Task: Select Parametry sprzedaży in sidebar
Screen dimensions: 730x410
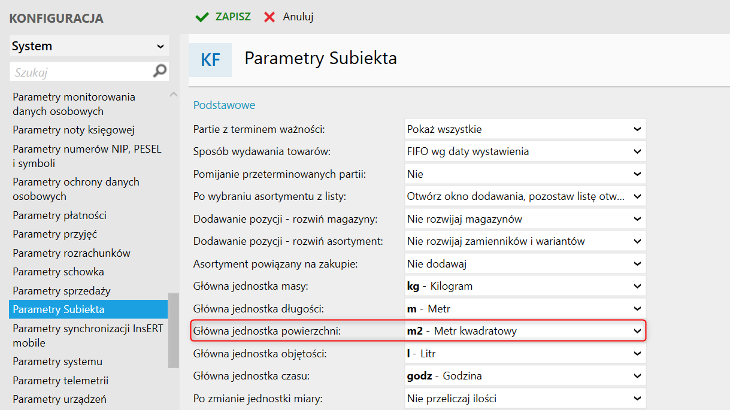Action: 62,291
